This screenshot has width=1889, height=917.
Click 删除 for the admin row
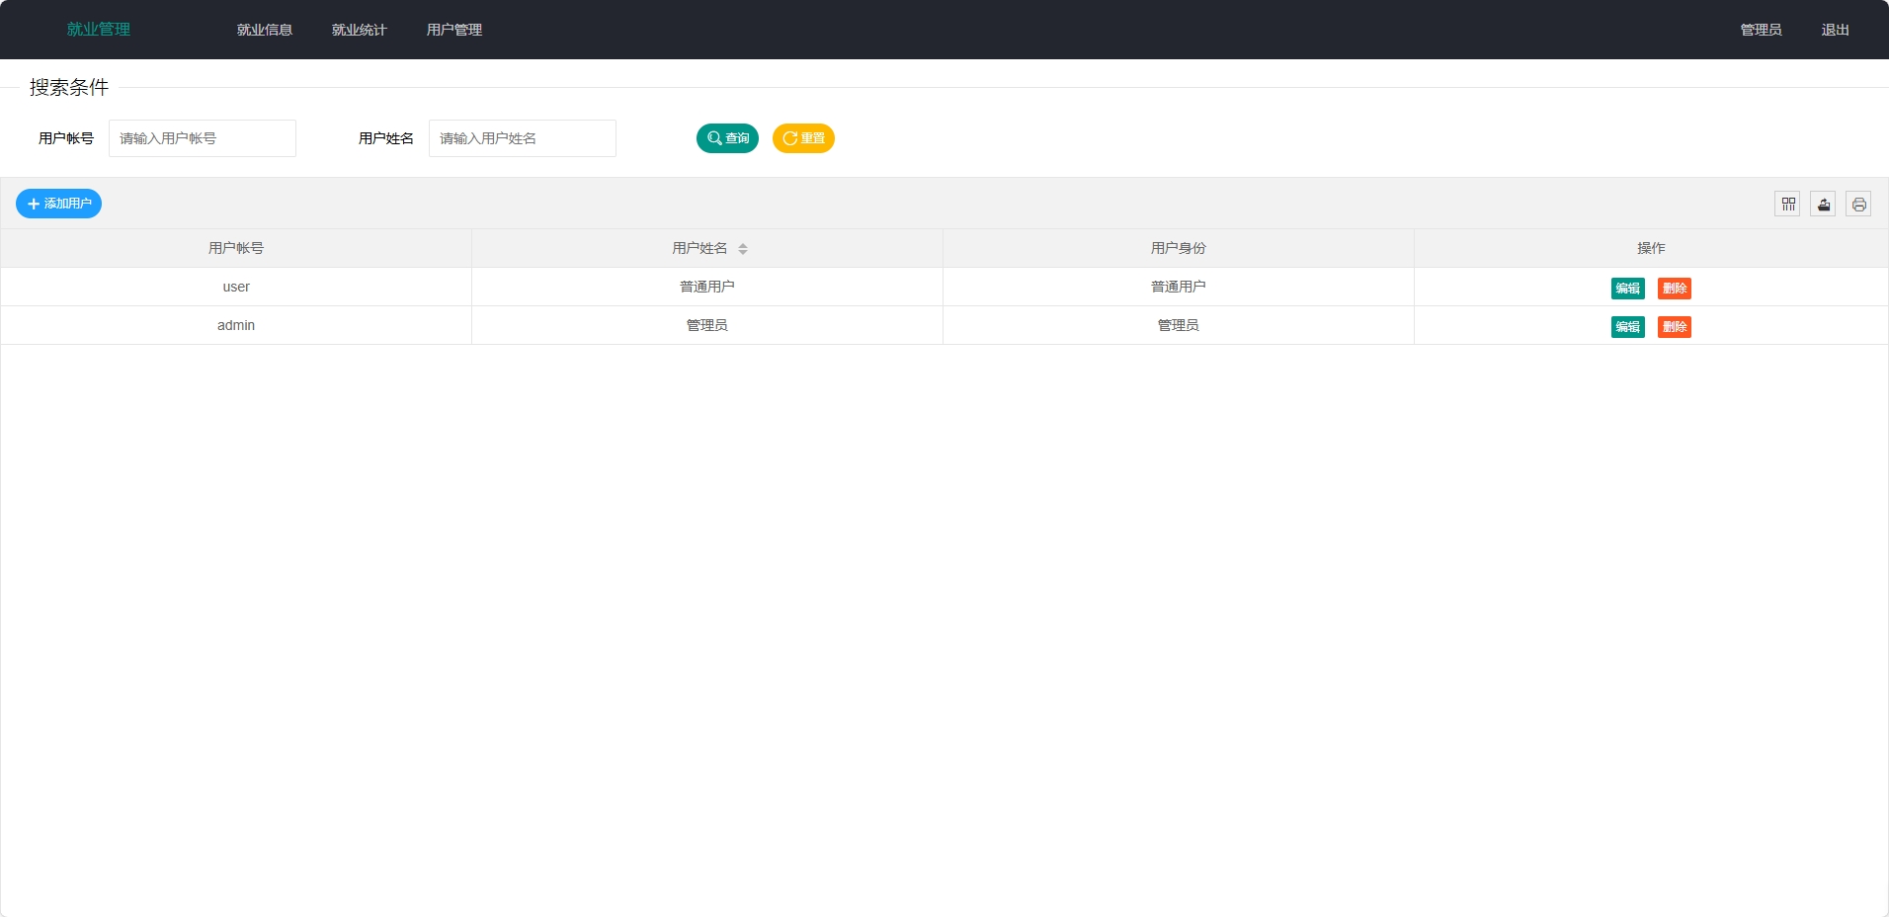pyautogui.click(x=1674, y=327)
